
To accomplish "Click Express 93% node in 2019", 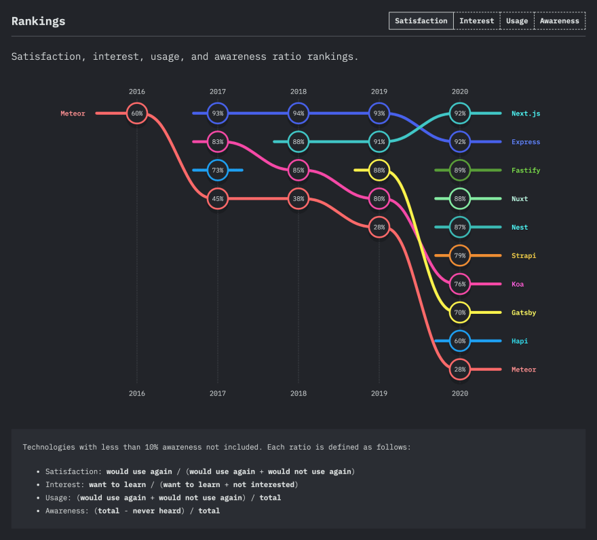I will [379, 113].
